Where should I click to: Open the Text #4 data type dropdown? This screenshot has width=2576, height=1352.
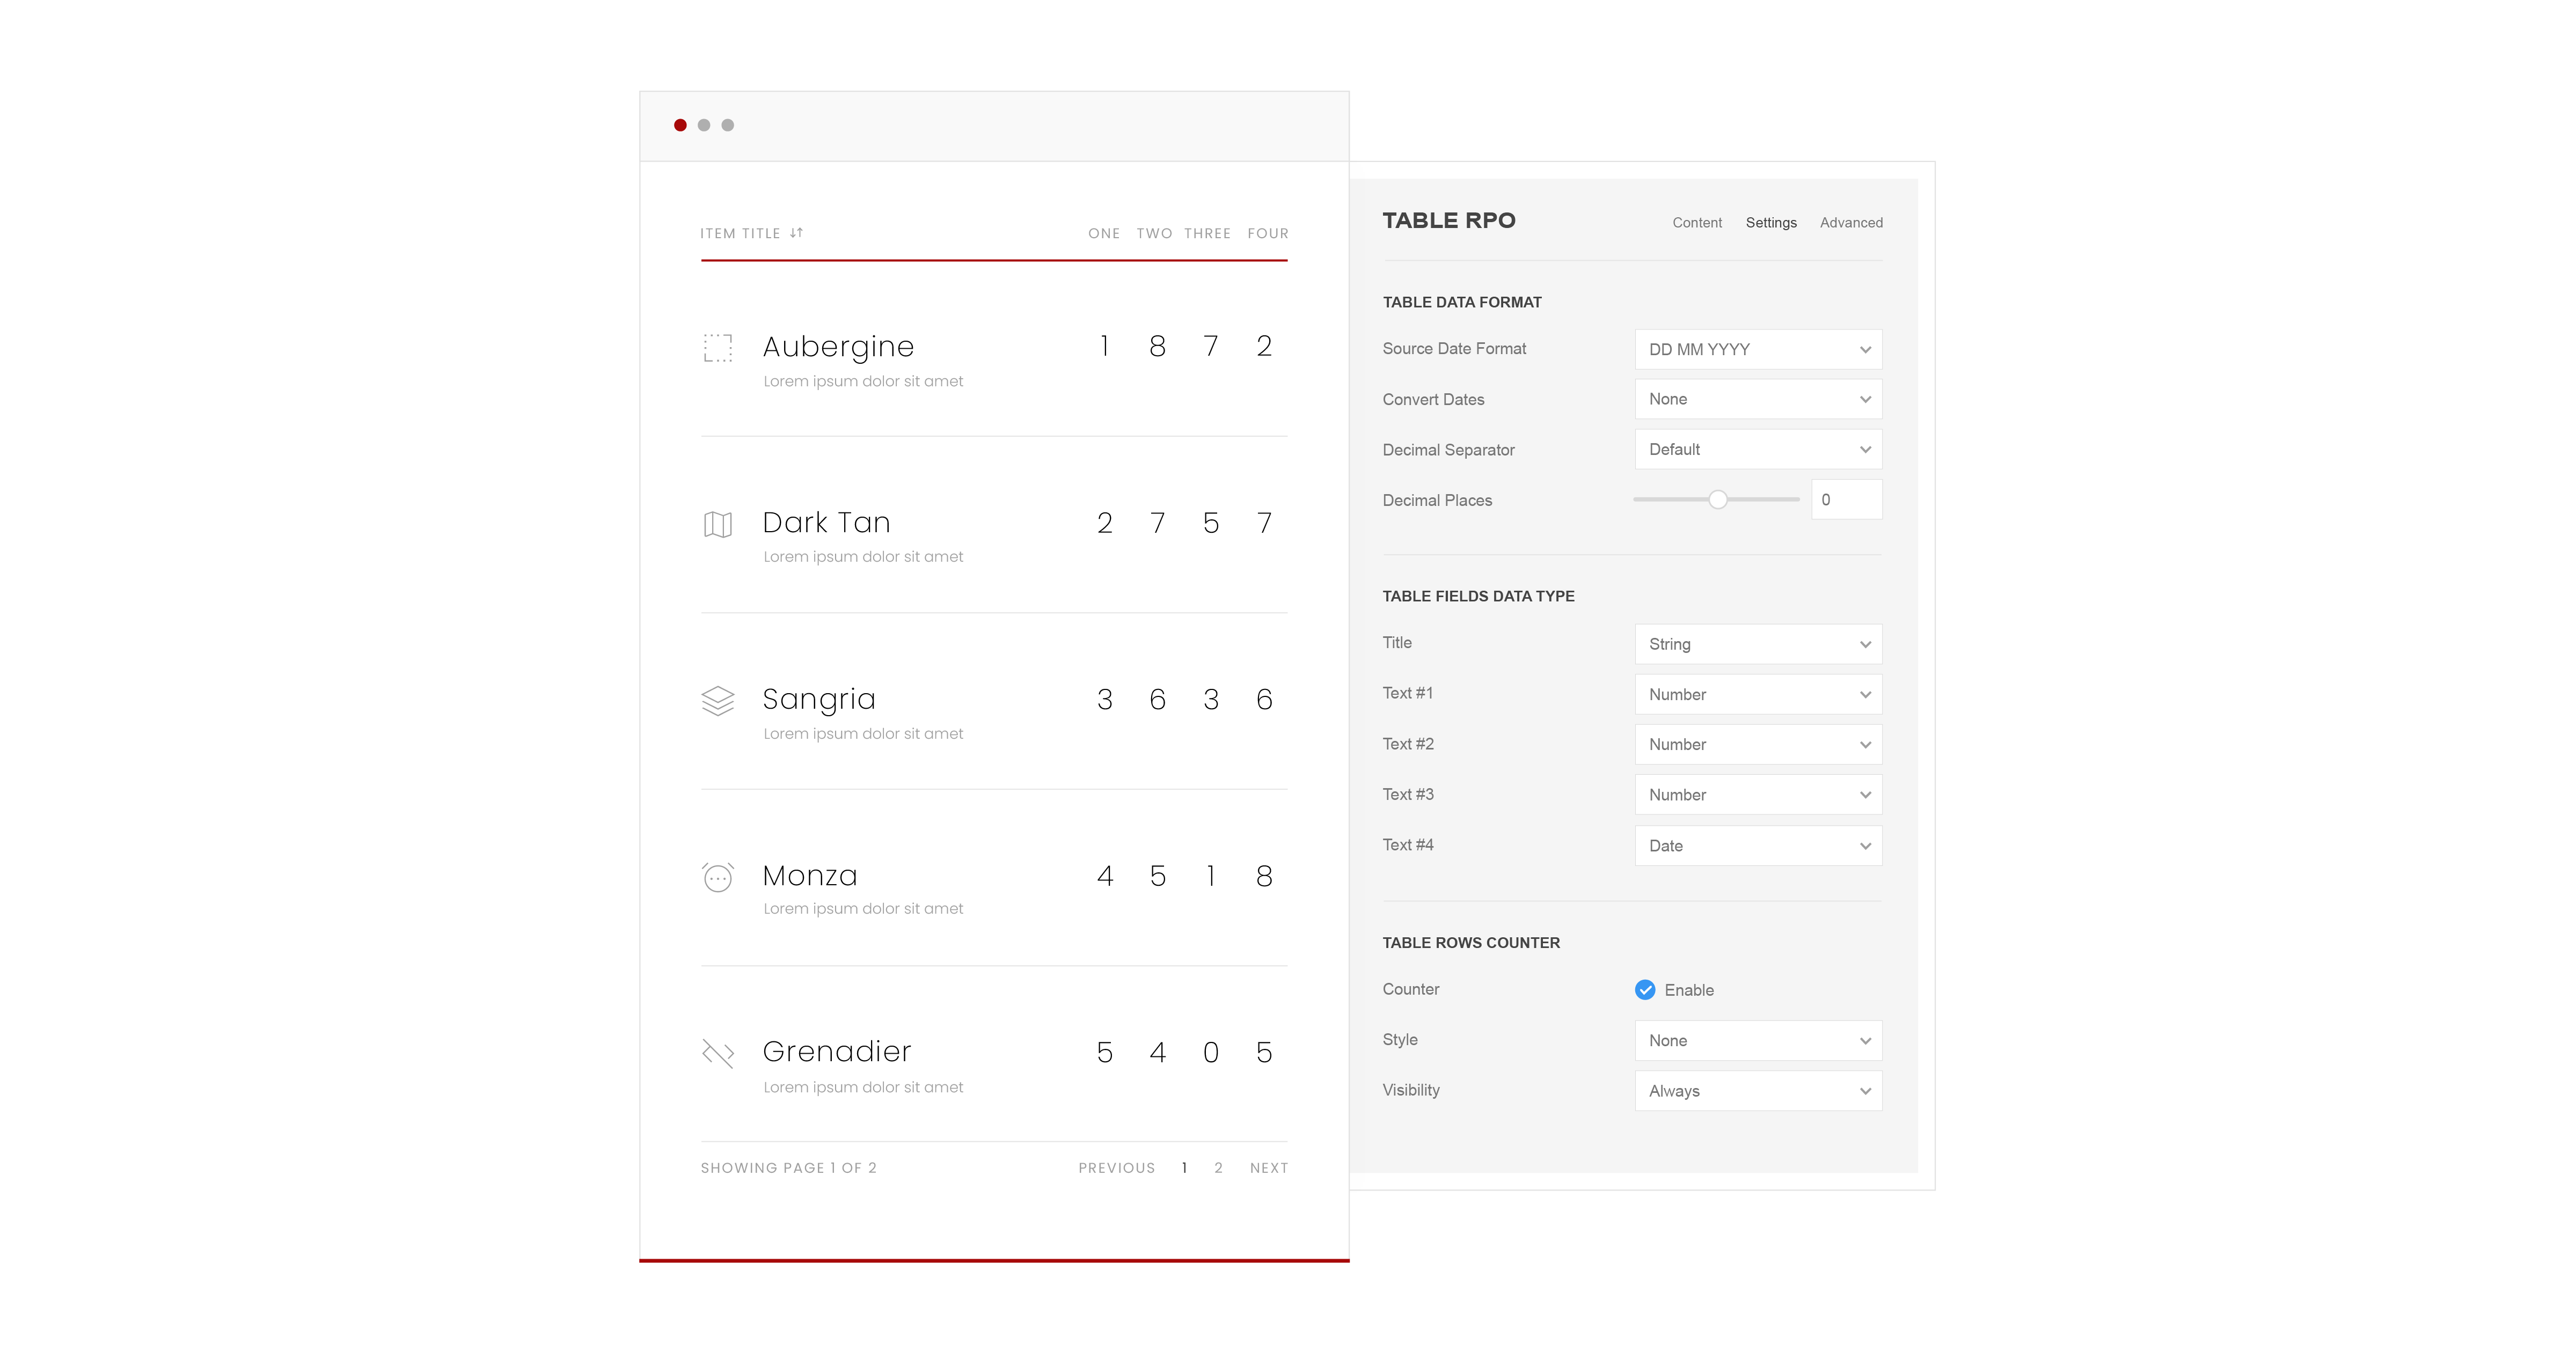1757,845
